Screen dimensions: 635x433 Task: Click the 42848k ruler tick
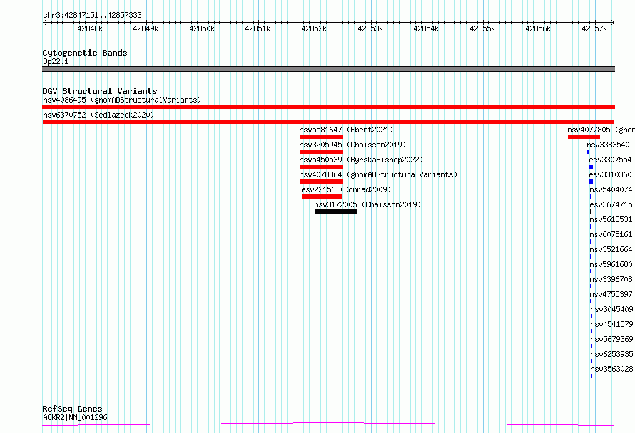pos(90,28)
